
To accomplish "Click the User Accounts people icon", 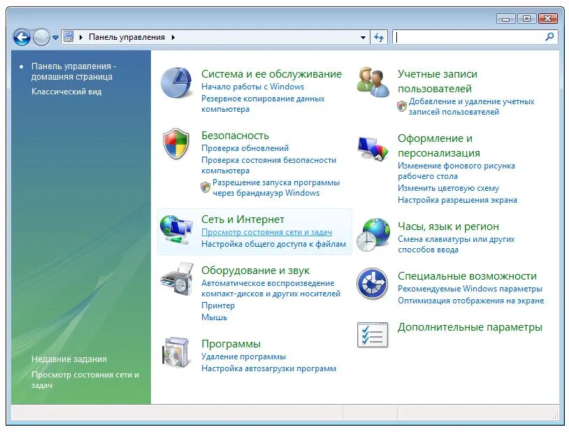I will point(373,82).
